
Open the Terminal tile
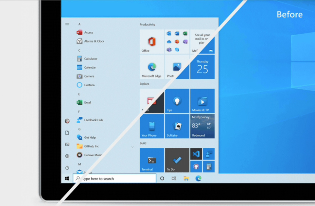tap(152, 160)
